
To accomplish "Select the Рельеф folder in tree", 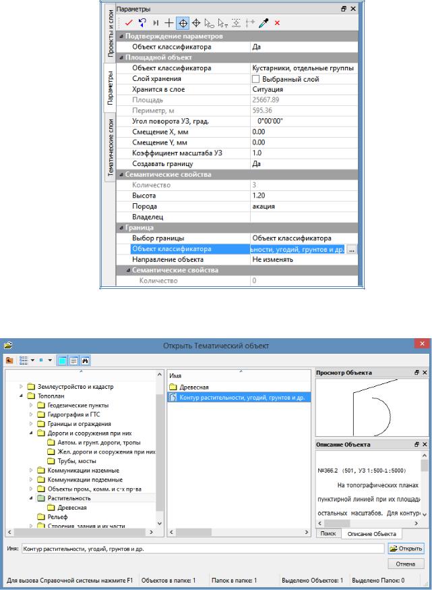I will click(x=57, y=517).
